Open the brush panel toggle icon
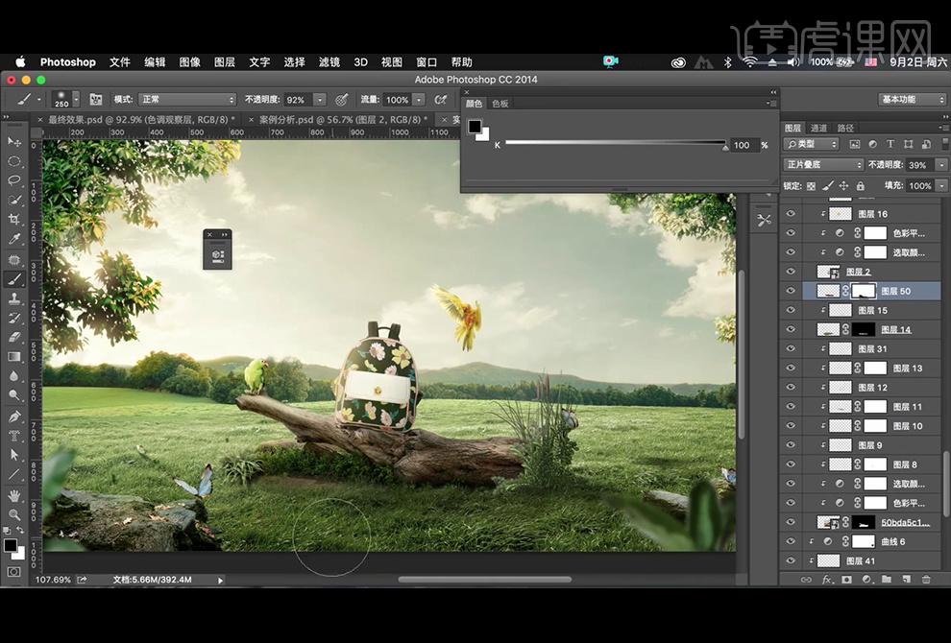 coord(95,100)
